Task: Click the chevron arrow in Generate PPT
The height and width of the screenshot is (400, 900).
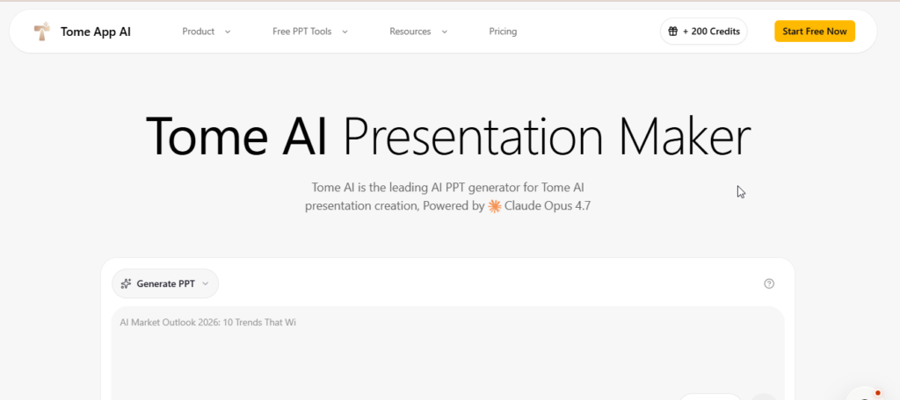Action: pos(206,283)
